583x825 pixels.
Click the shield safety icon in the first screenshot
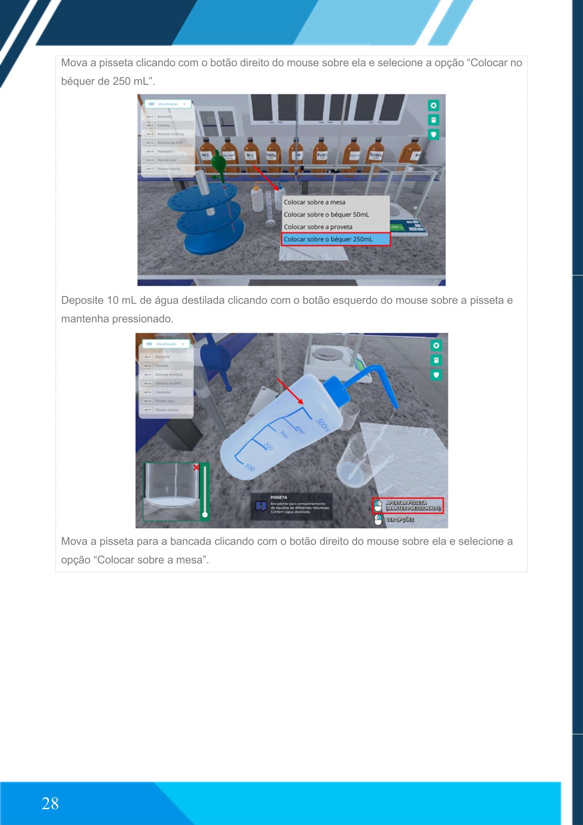(x=433, y=134)
